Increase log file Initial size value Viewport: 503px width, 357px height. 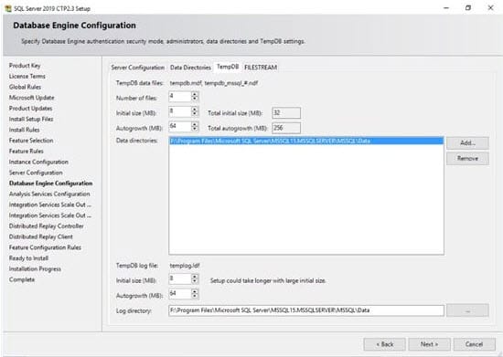click(195, 277)
